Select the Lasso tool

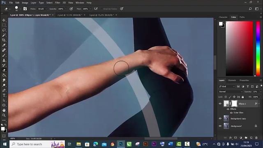click(x=4, y=30)
